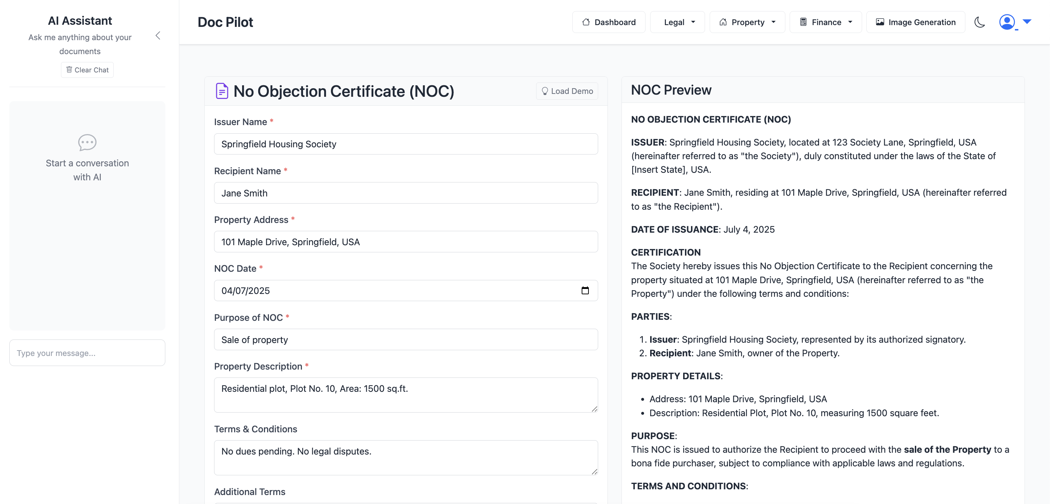Expand the Legal dropdown menu
Image resolution: width=1050 pixels, height=504 pixels.
[x=677, y=22]
